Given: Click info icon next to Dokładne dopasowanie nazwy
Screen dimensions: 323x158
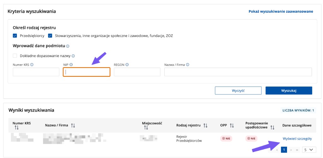Looking at the screenshot, I should click(x=73, y=56).
